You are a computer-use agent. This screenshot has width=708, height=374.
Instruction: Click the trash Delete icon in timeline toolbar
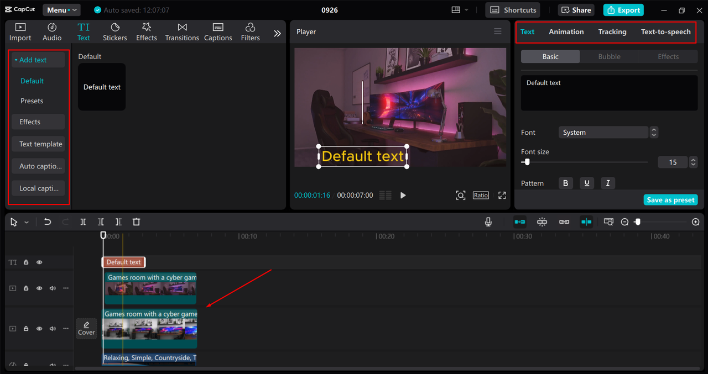coord(136,222)
